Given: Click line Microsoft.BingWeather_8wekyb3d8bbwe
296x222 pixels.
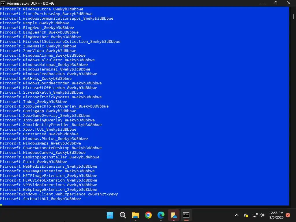Looking at the screenshot, I should tap(40, 37).
